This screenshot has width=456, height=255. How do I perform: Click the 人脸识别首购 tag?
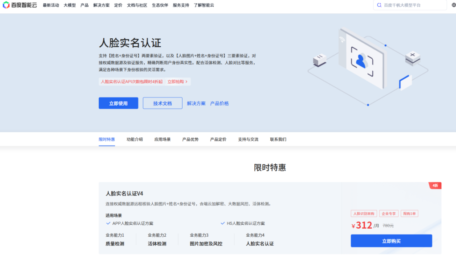pyautogui.click(x=364, y=214)
